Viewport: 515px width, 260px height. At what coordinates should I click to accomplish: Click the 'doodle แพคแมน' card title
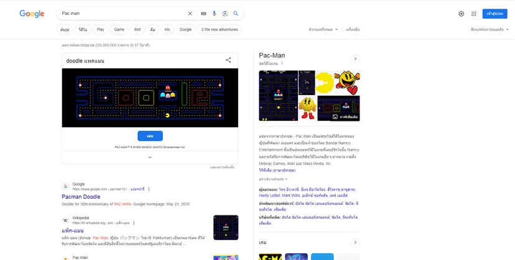85,61
